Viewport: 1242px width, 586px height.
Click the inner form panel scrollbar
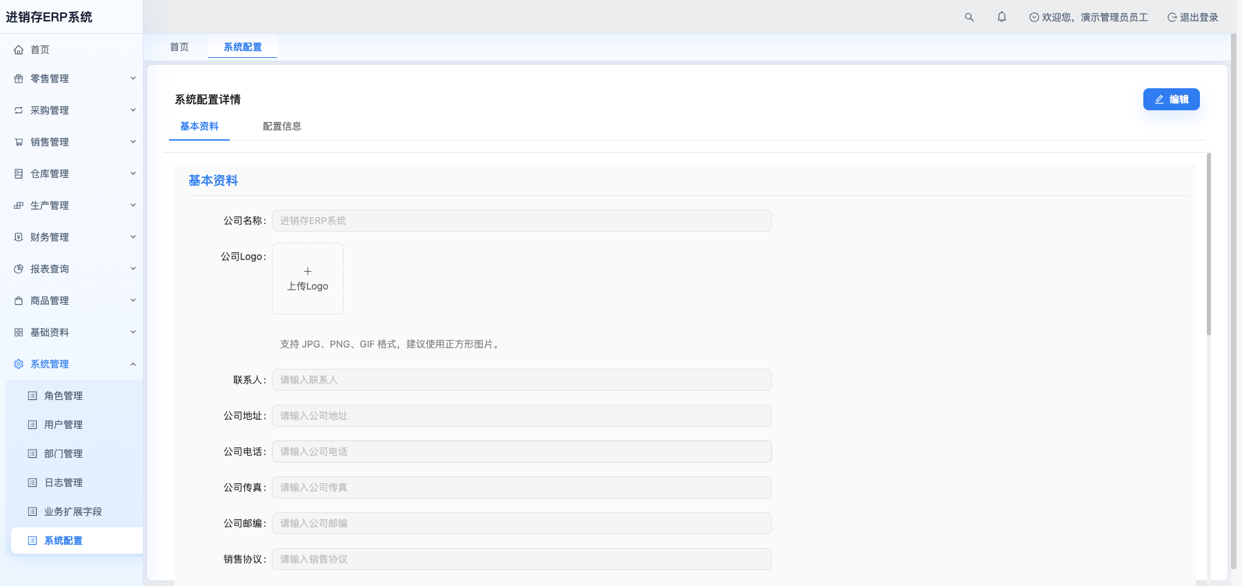(x=1209, y=244)
